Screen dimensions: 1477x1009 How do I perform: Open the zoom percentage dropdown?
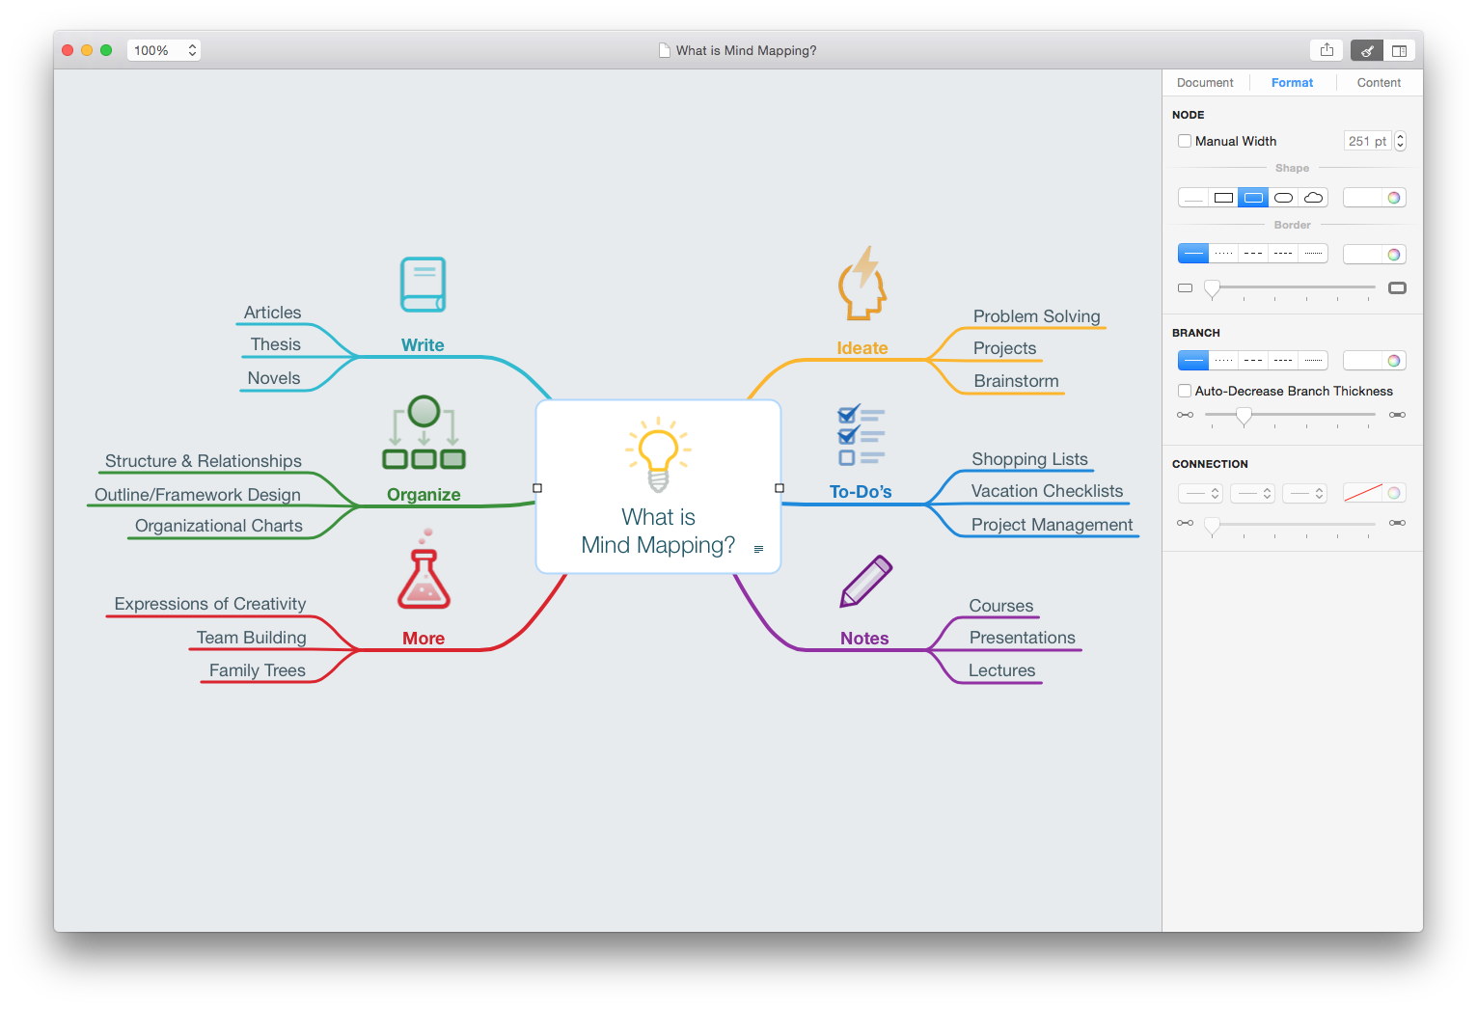coord(190,49)
